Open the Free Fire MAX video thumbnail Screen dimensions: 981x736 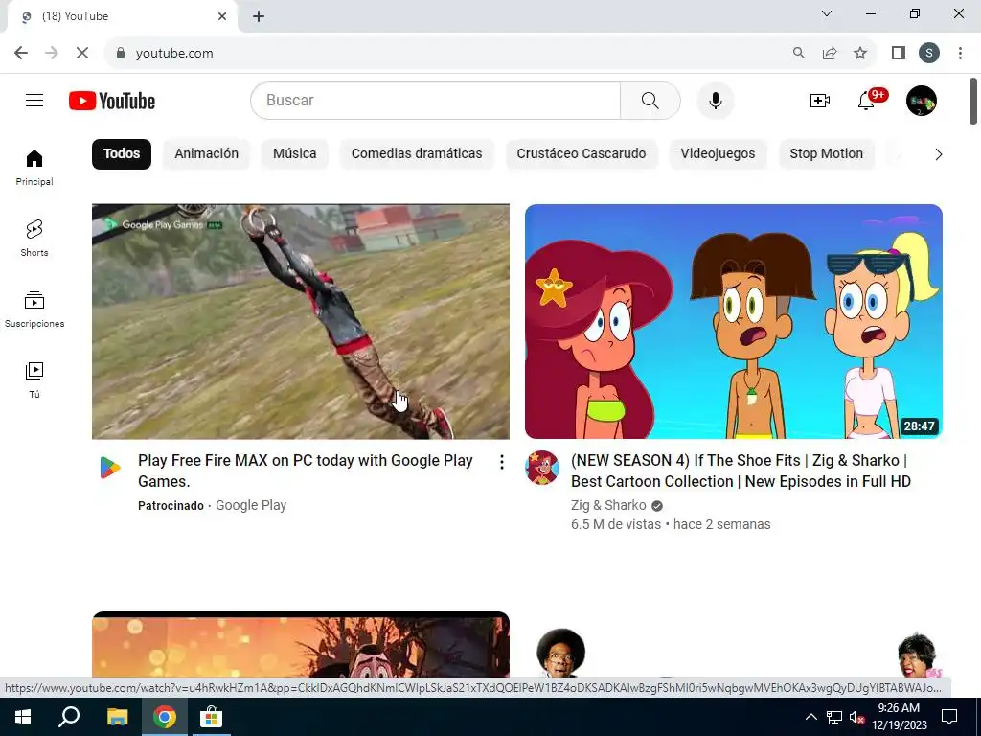click(300, 322)
